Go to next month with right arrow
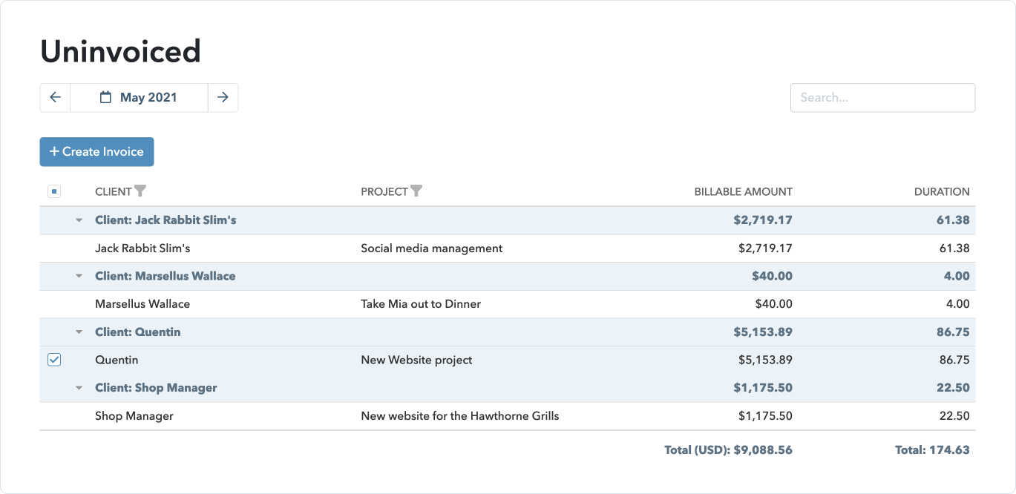The image size is (1016, 494). 223,97
